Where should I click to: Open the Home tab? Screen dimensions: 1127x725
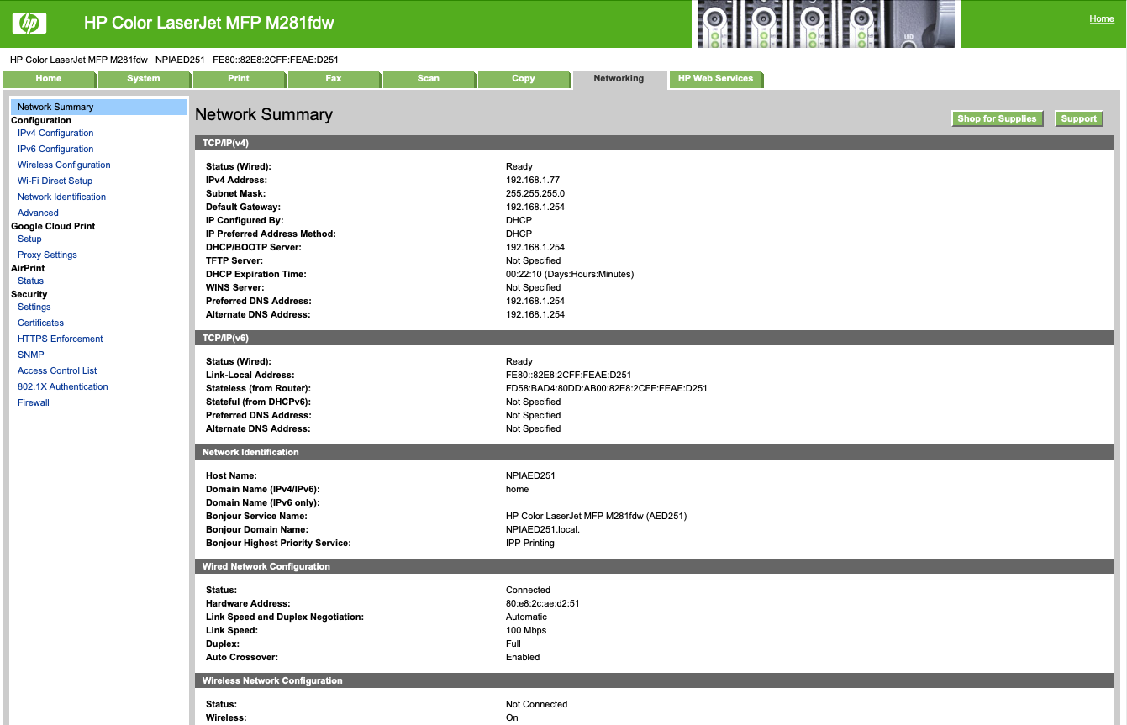pos(49,79)
